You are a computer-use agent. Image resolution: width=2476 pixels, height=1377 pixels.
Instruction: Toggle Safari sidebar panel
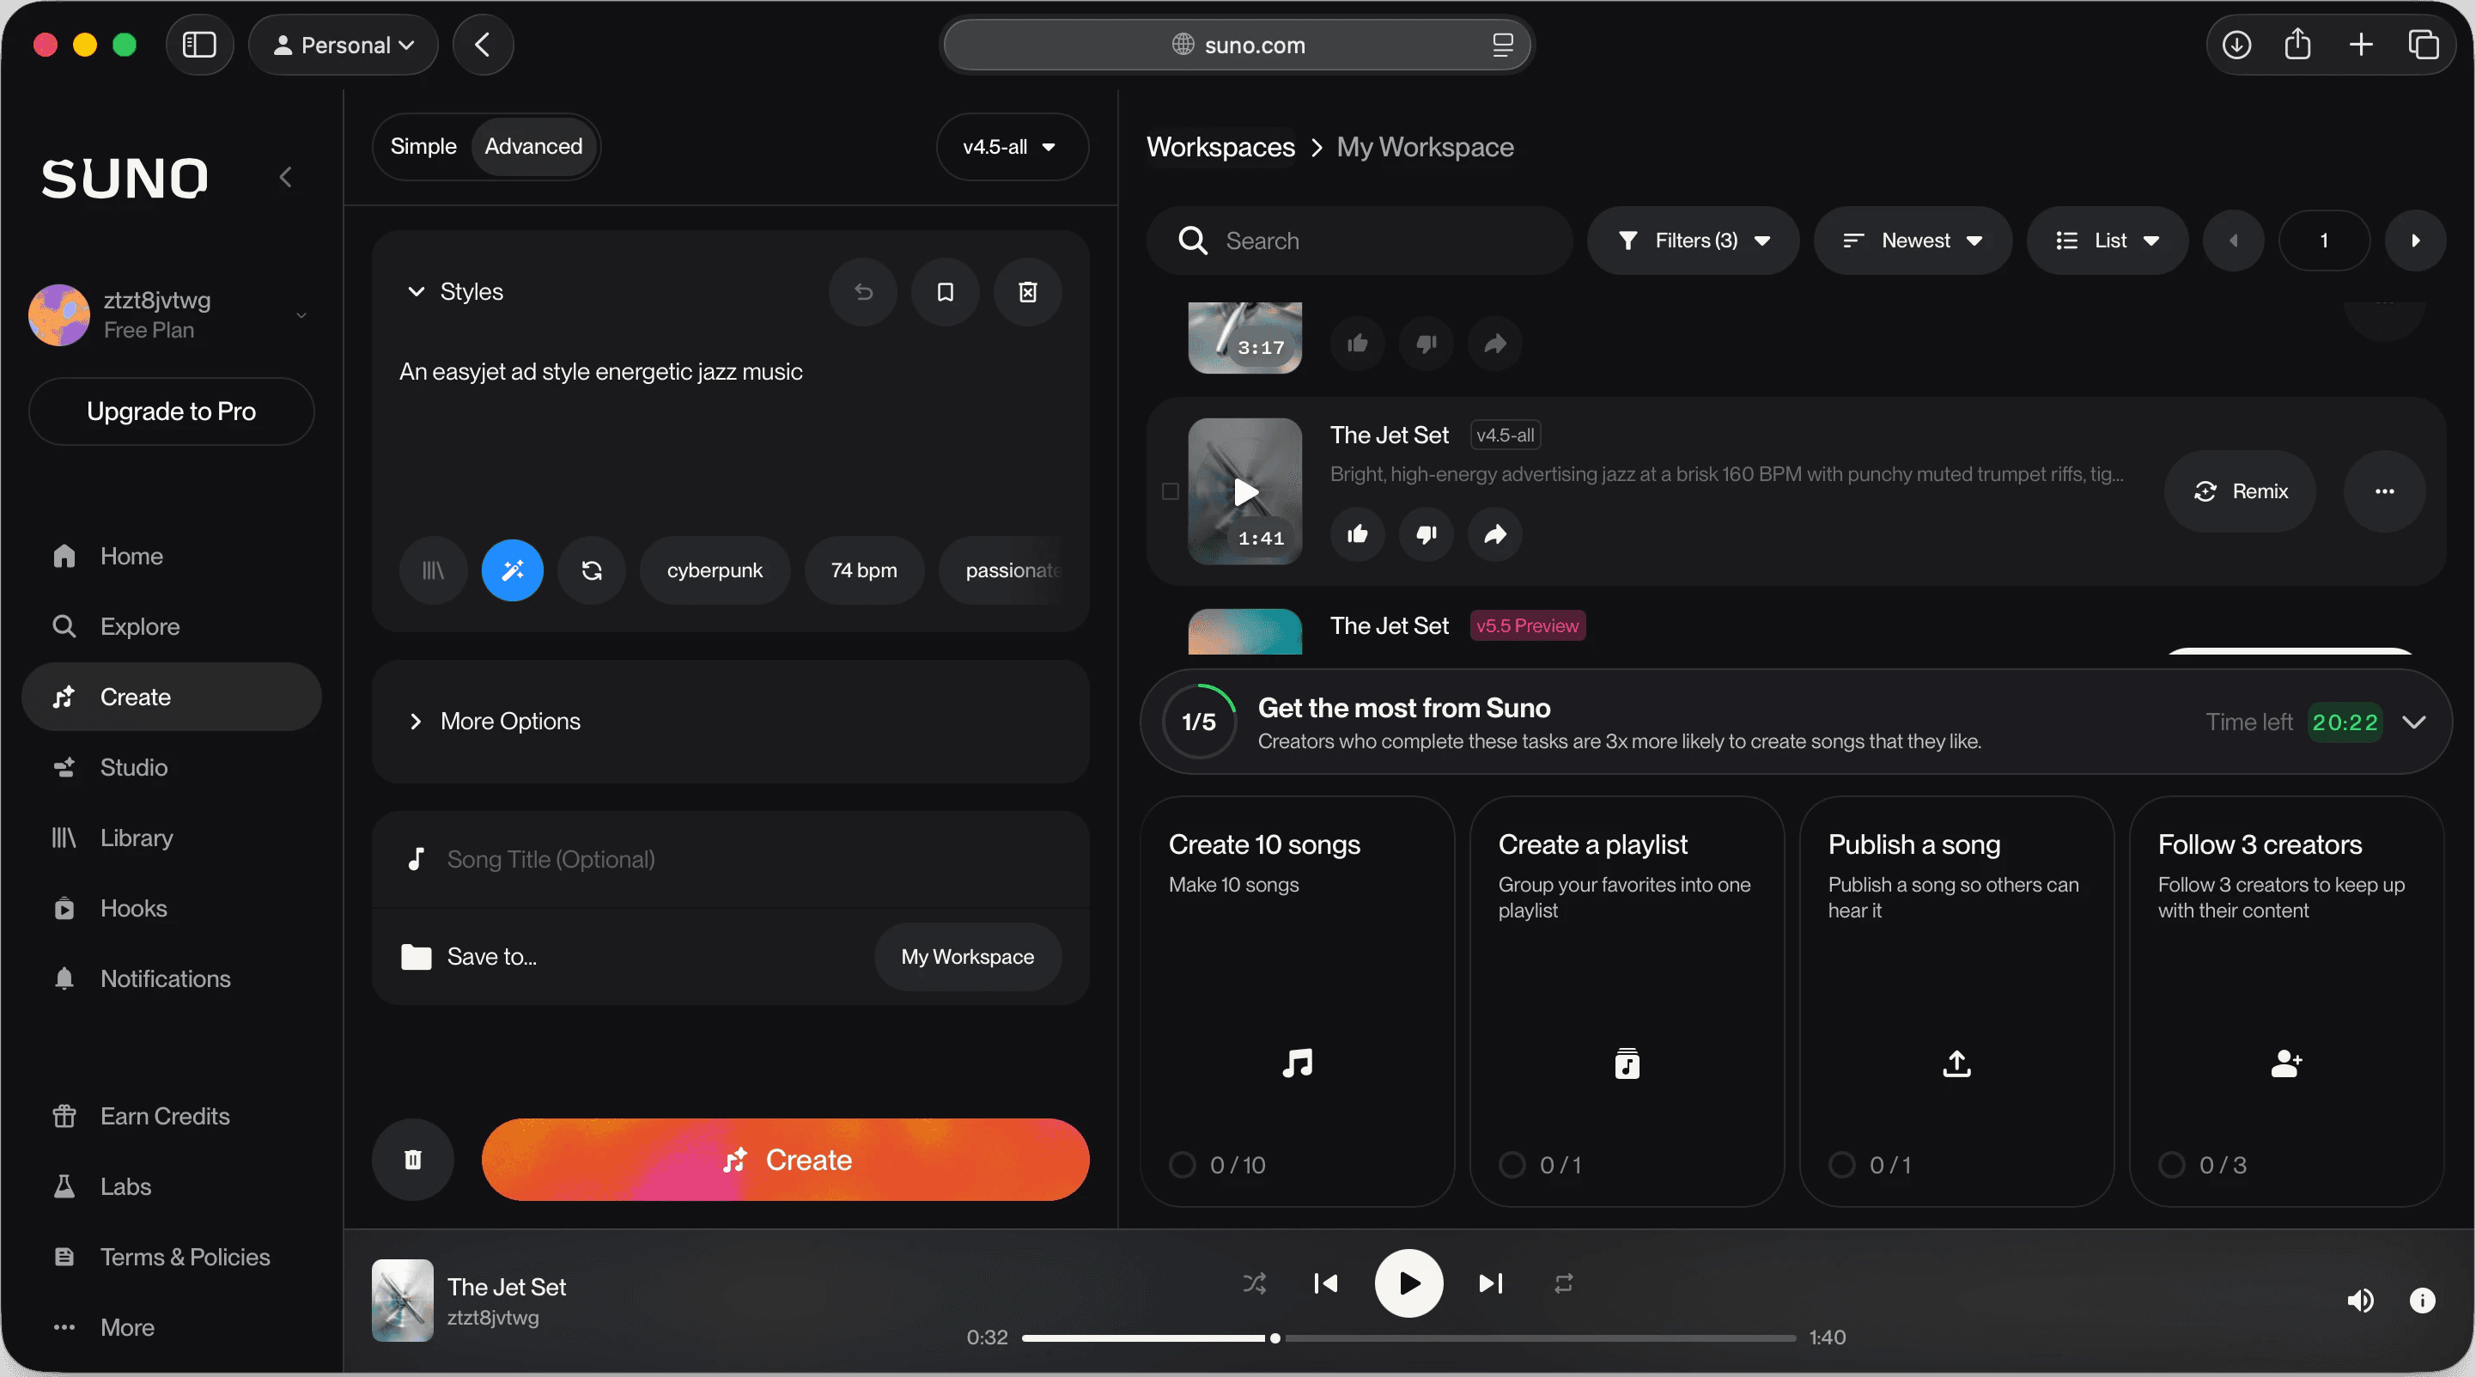click(199, 44)
